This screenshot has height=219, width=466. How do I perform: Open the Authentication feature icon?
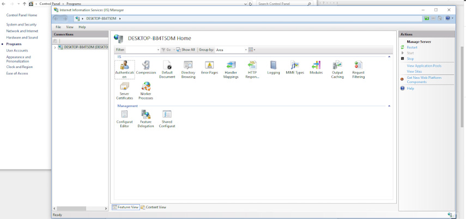coord(124,70)
